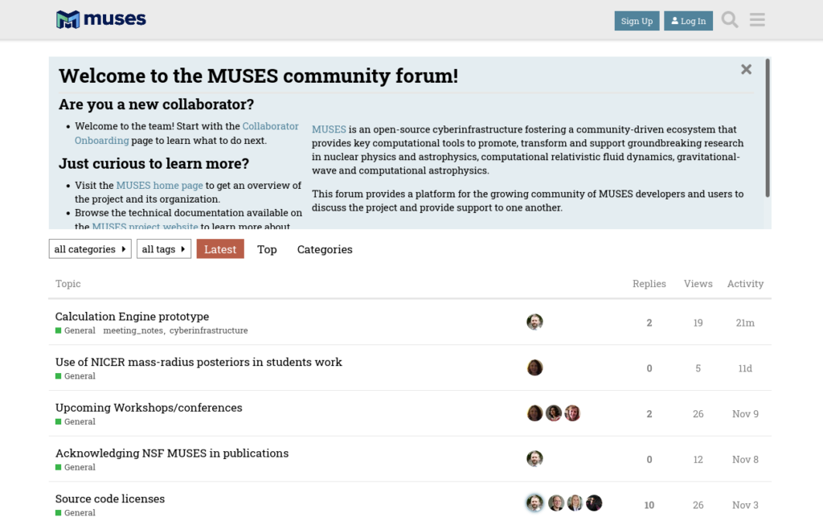Expand the all tags dropdown
This screenshot has width=823, height=517.
(x=164, y=248)
